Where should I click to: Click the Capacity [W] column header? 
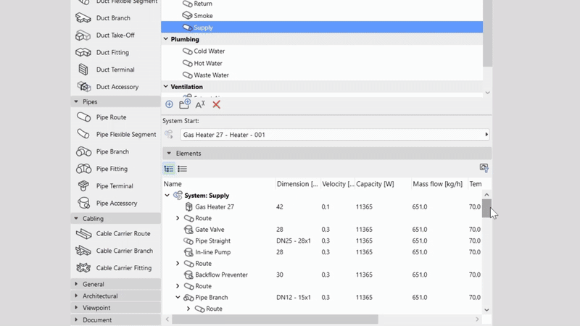point(374,184)
